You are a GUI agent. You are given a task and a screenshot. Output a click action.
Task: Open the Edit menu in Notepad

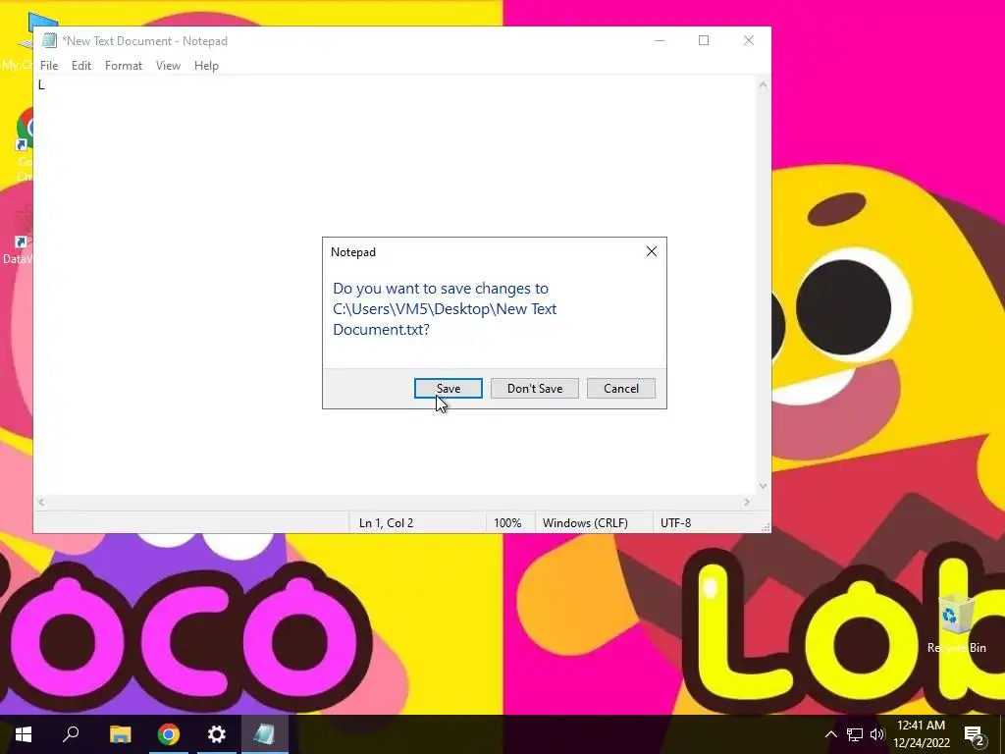pos(81,66)
